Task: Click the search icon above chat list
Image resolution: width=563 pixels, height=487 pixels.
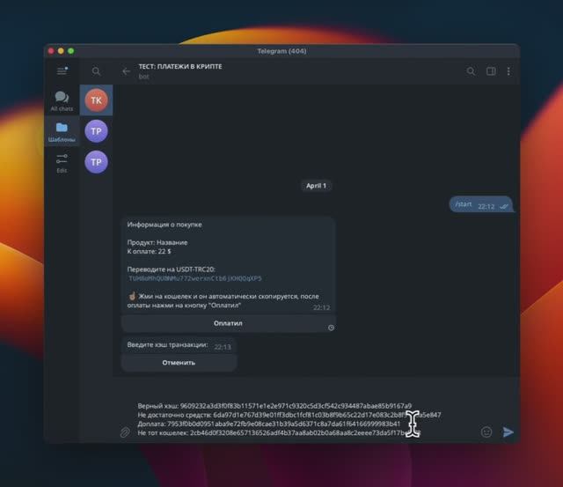Action: [96, 71]
